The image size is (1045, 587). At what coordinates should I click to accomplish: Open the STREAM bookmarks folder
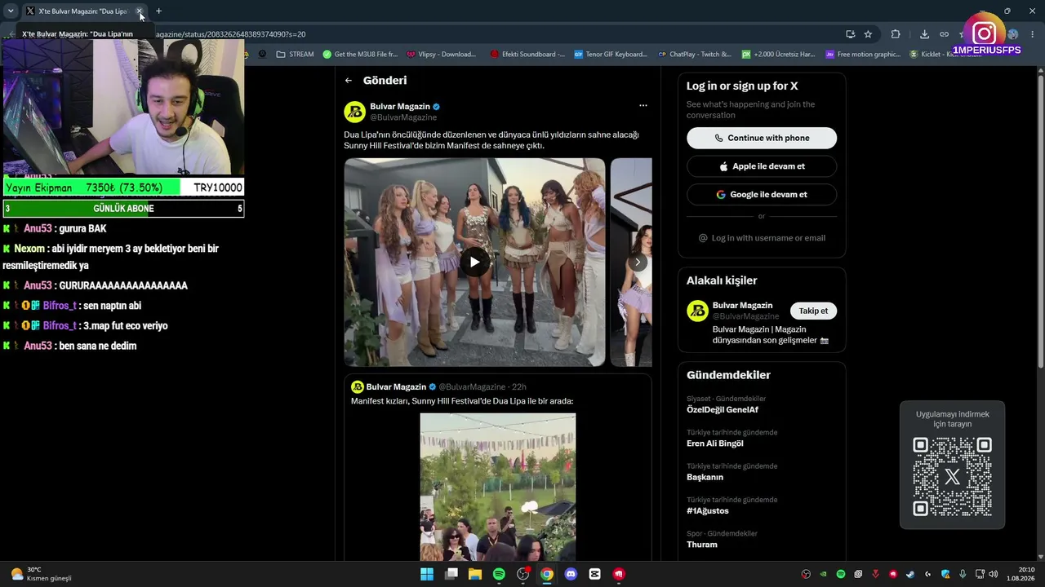(296, 55)
